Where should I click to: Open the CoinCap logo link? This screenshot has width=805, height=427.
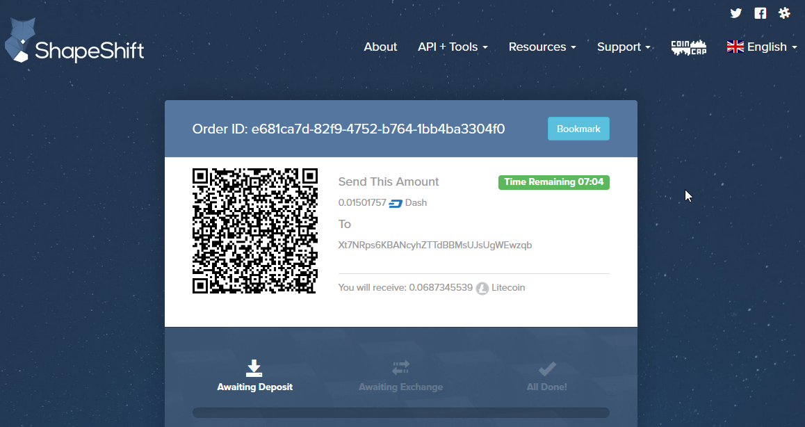click(689, 47)
